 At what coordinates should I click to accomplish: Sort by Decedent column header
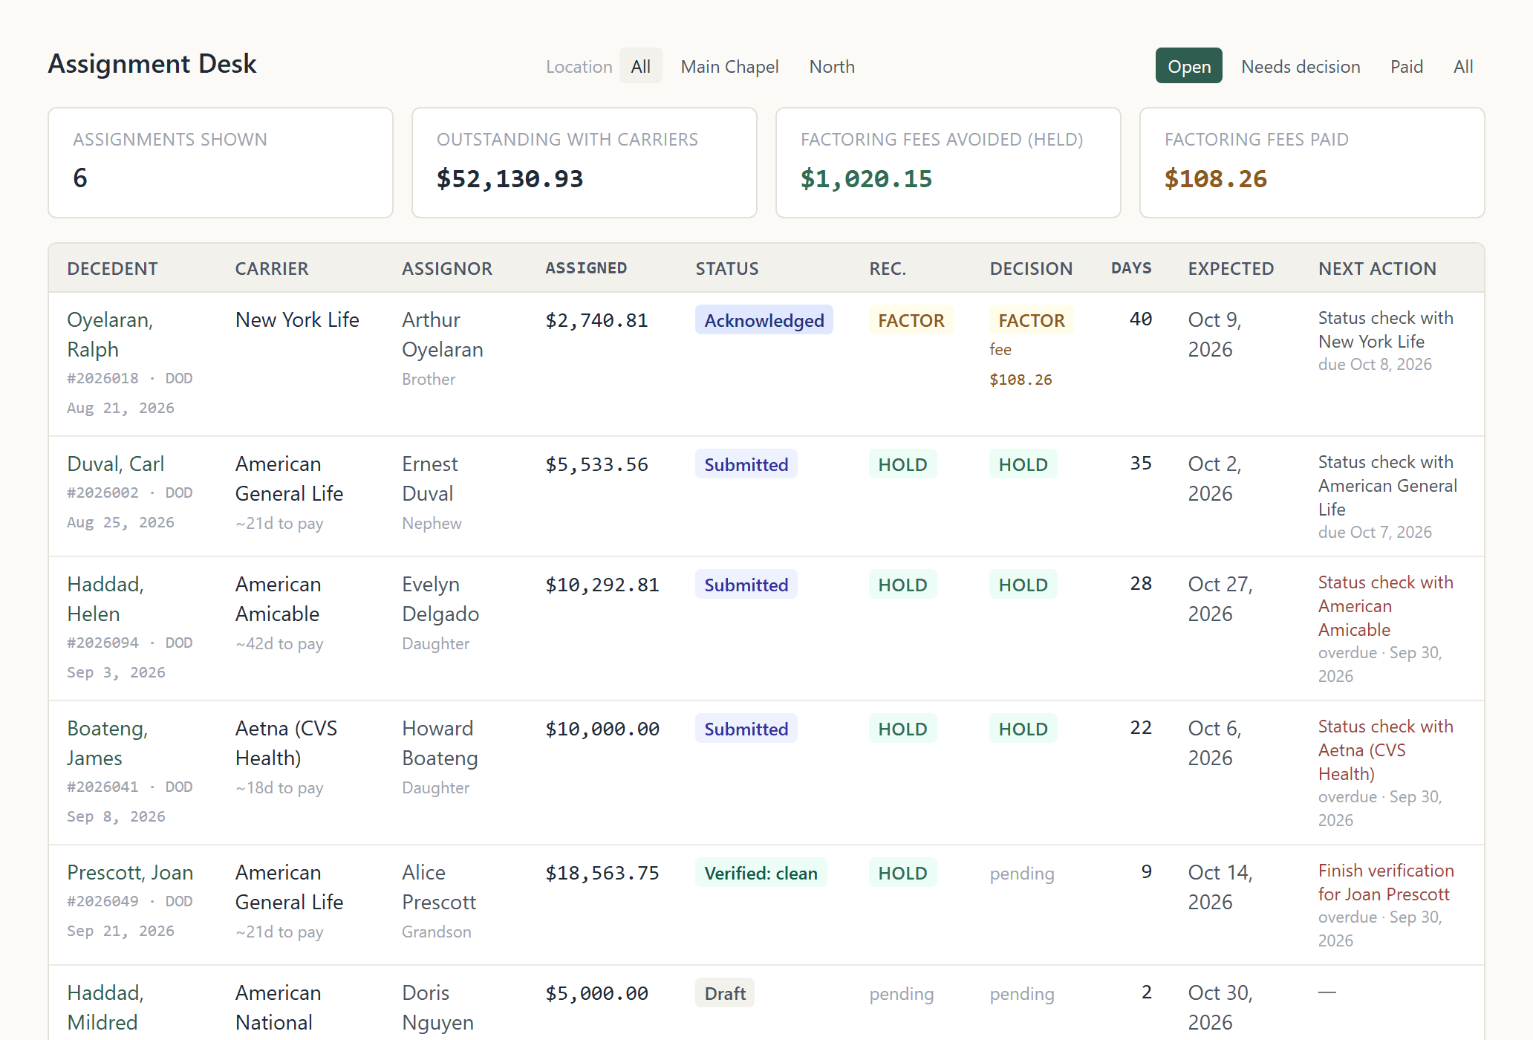tap(112, 268)
